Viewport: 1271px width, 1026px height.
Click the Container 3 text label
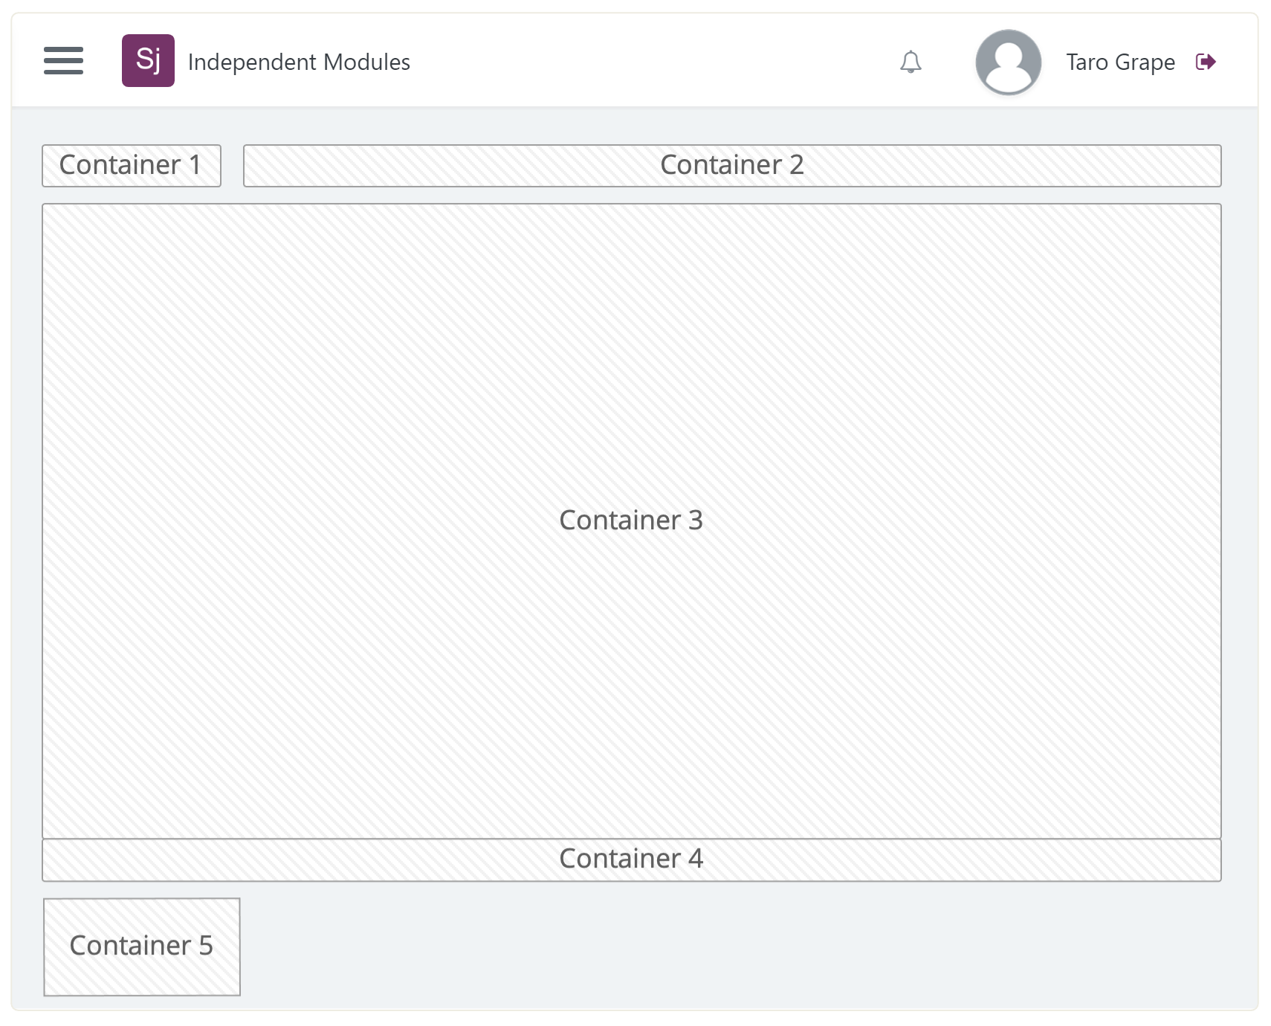click(x=631, y=520)
